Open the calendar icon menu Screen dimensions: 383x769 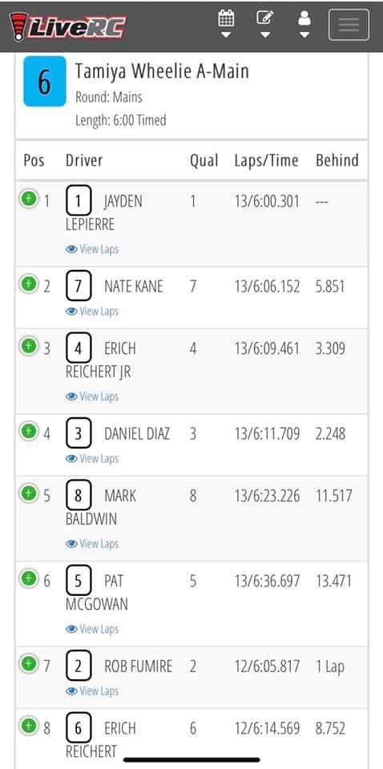[226, 23]
